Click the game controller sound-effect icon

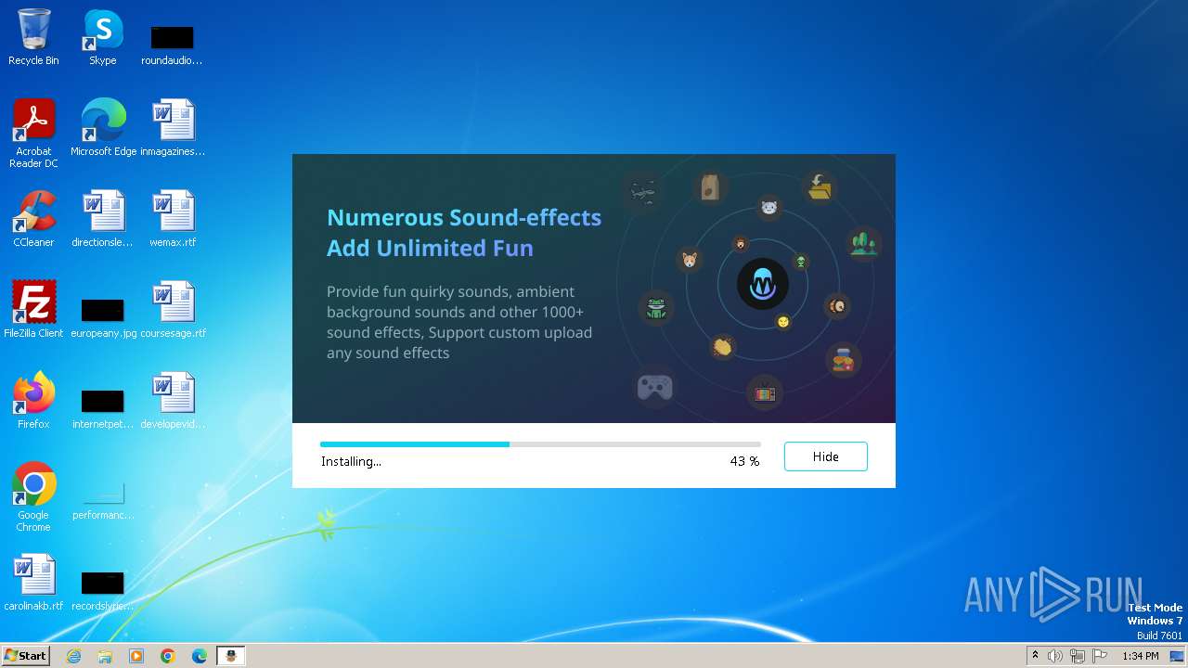(654, 386)
